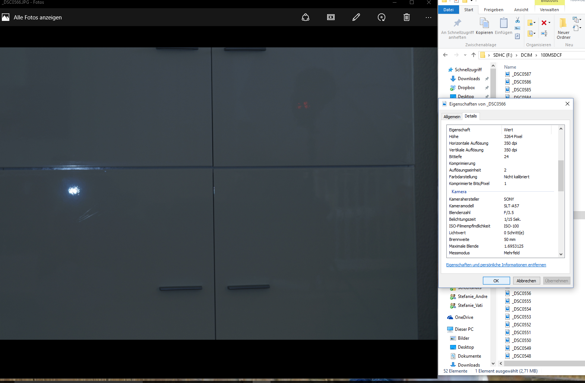This screenshot has width=585, height=383.
Task: Click the red X delete icon
Action: [544, 23]
